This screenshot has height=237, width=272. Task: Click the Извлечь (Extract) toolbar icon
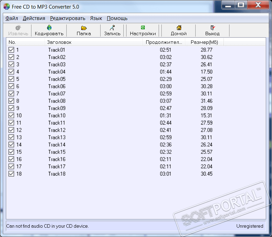coord(18,28)
